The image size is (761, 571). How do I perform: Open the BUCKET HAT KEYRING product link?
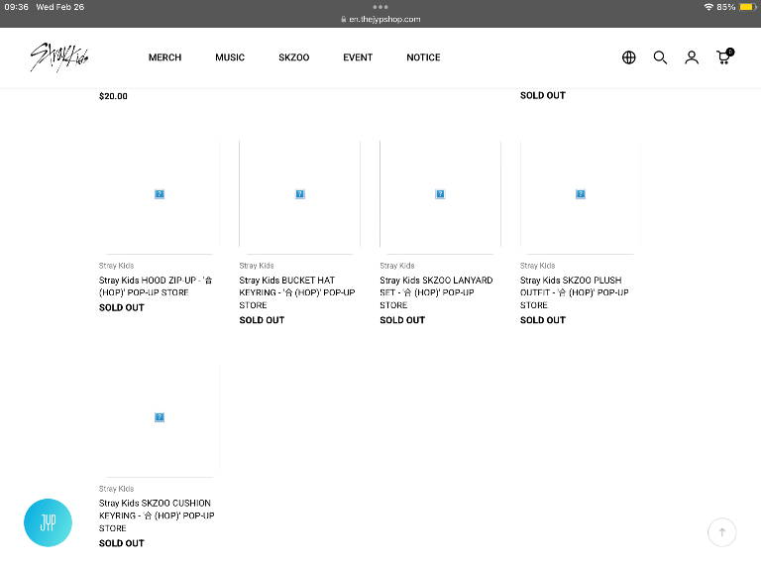click(x=297, y=292)
